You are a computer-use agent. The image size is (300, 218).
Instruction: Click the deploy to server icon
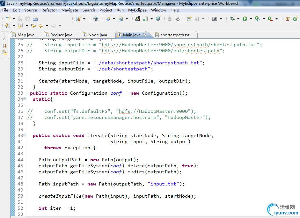(138, 19)
